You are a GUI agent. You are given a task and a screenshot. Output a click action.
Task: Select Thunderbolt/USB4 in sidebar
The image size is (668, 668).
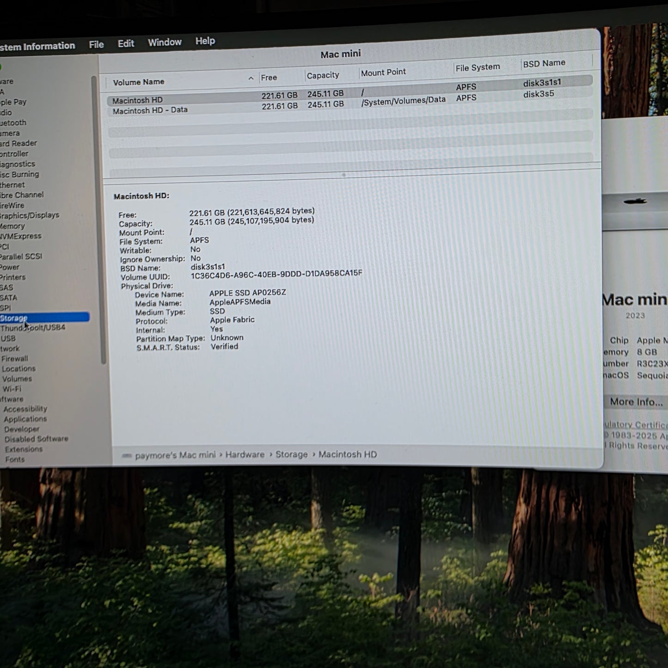(x=33, y=328)
